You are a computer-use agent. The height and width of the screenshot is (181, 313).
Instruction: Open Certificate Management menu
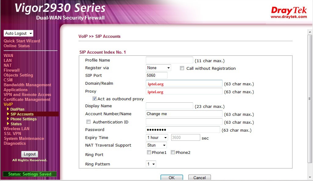[27, 99]
